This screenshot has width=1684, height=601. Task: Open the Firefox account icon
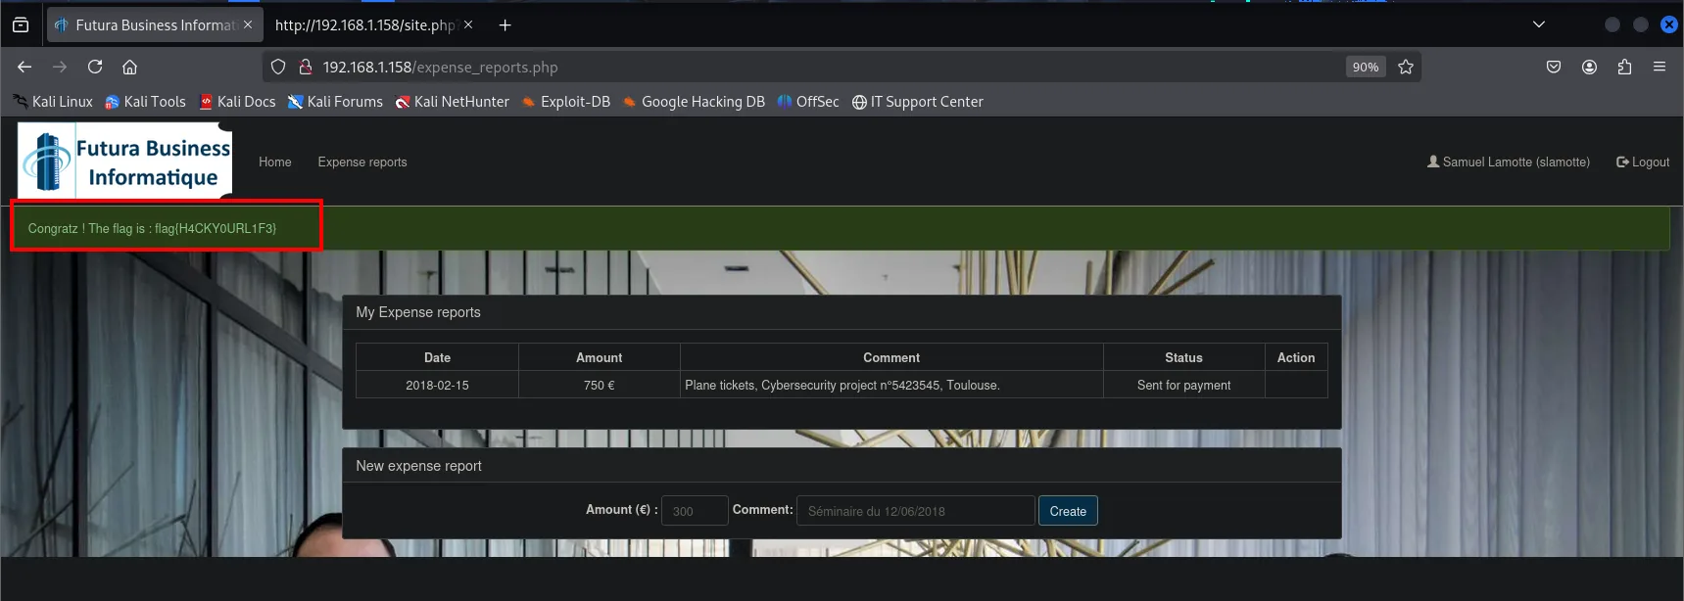(1589, 67)
